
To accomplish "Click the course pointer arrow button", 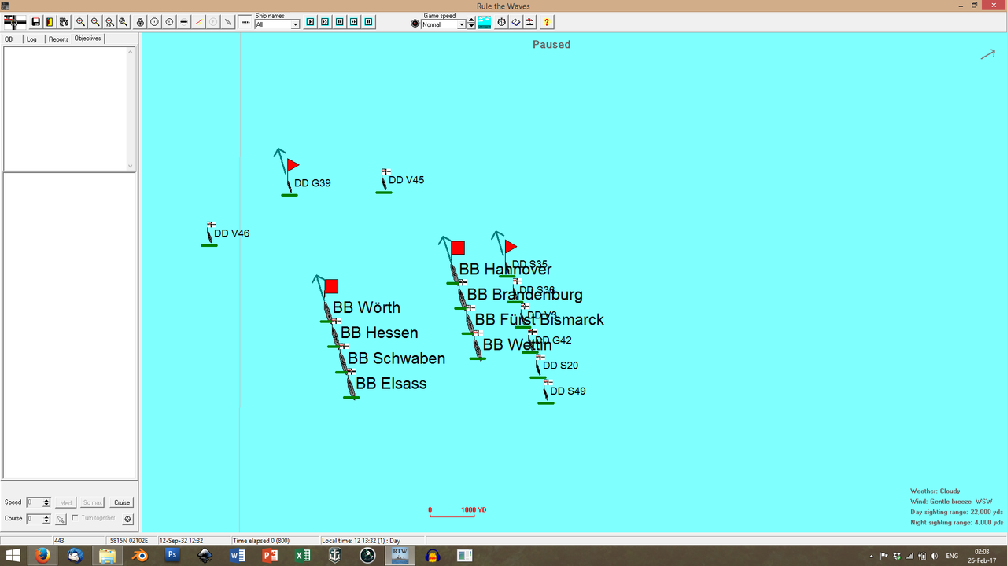I will (60, 518).
